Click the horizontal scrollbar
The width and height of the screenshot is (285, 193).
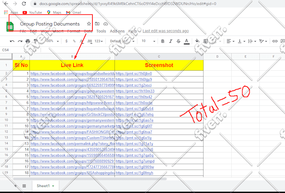tap(90, 179)
